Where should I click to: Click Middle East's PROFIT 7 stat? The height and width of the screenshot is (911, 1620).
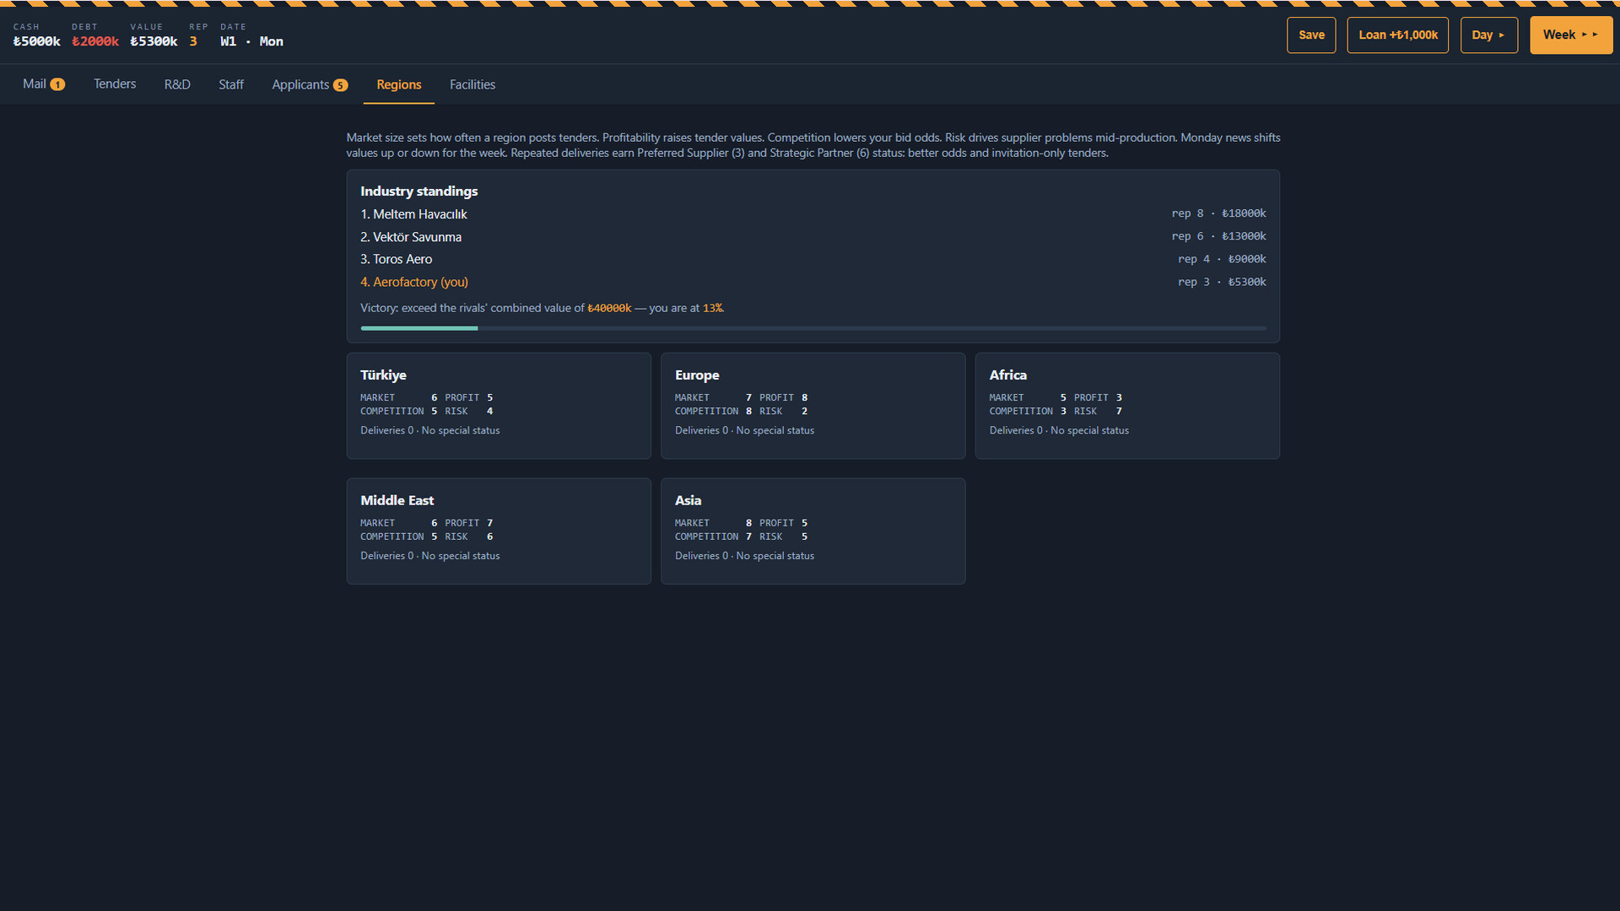469,523
